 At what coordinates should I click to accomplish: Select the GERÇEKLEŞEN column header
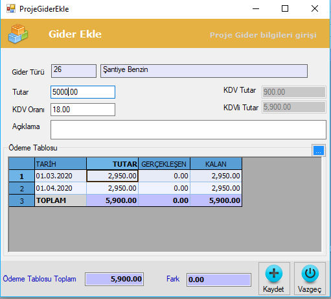click(x=164, y=163)
